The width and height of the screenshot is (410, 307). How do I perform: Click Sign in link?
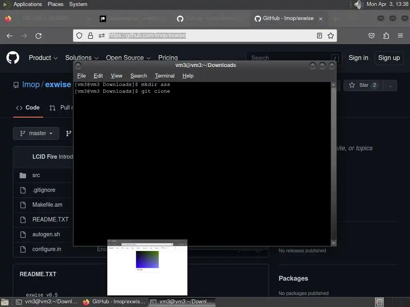(x=358, y=58)
